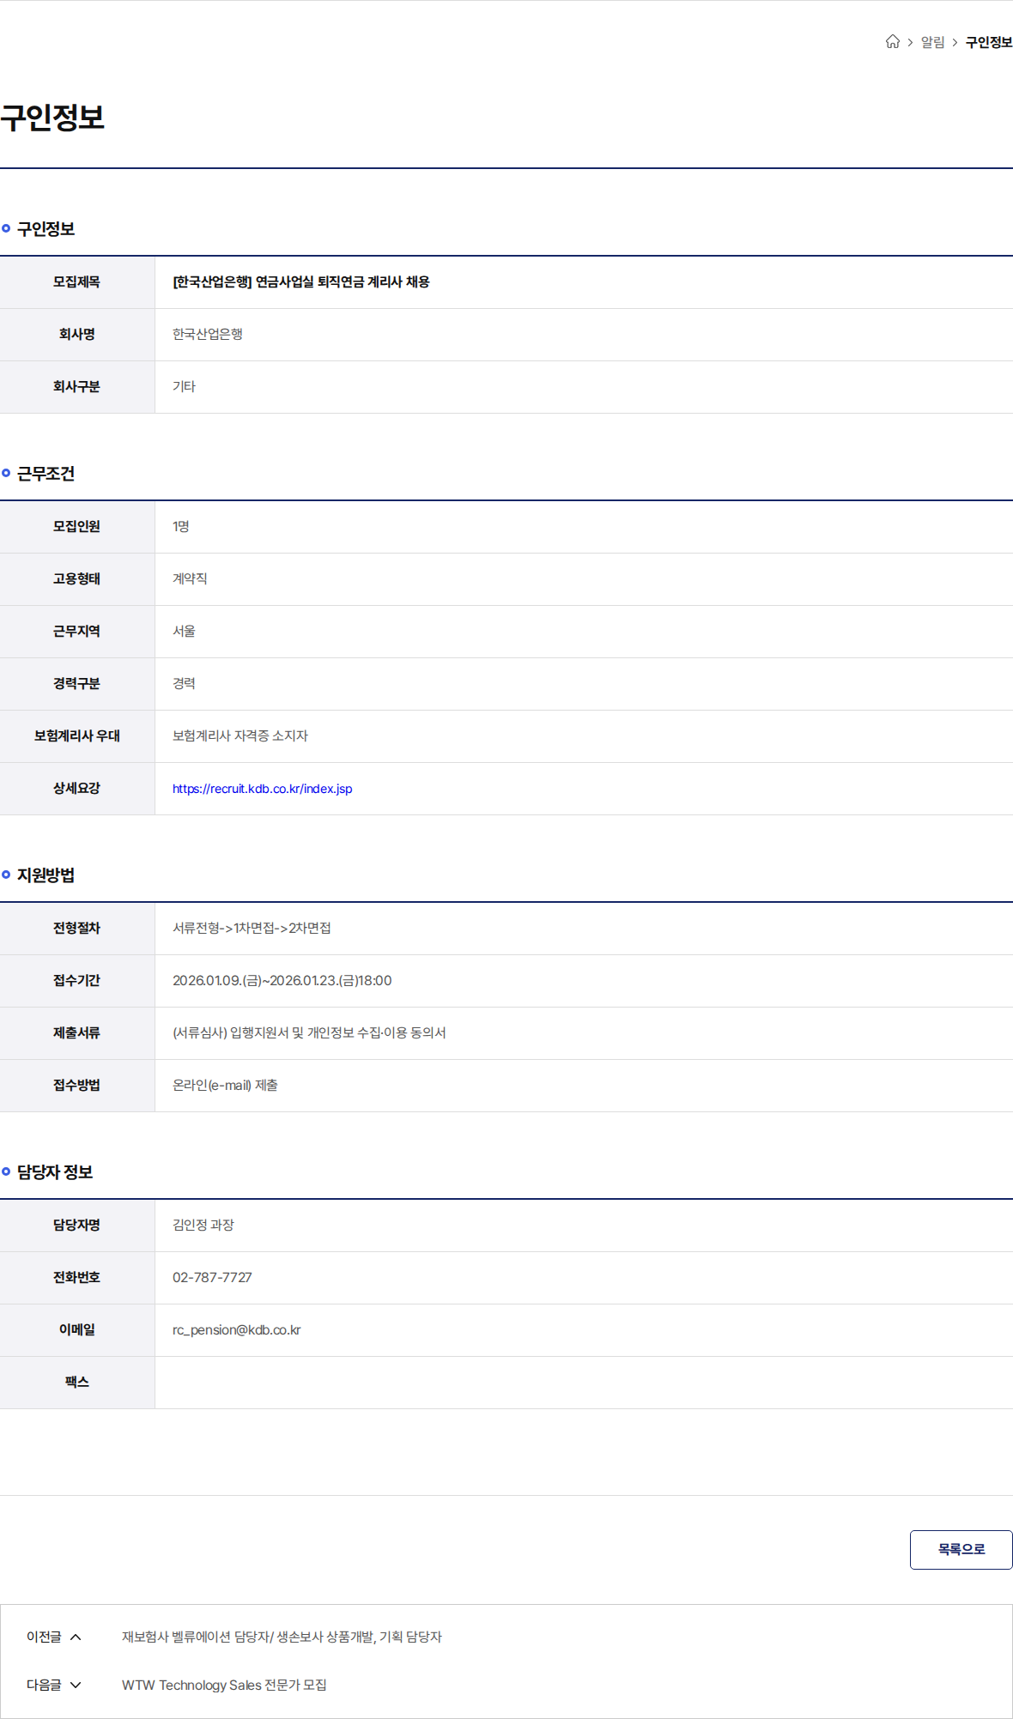Click the 지원방법 section heading
This screenshot has height=1719, width=1013.
tap(39, 875)
